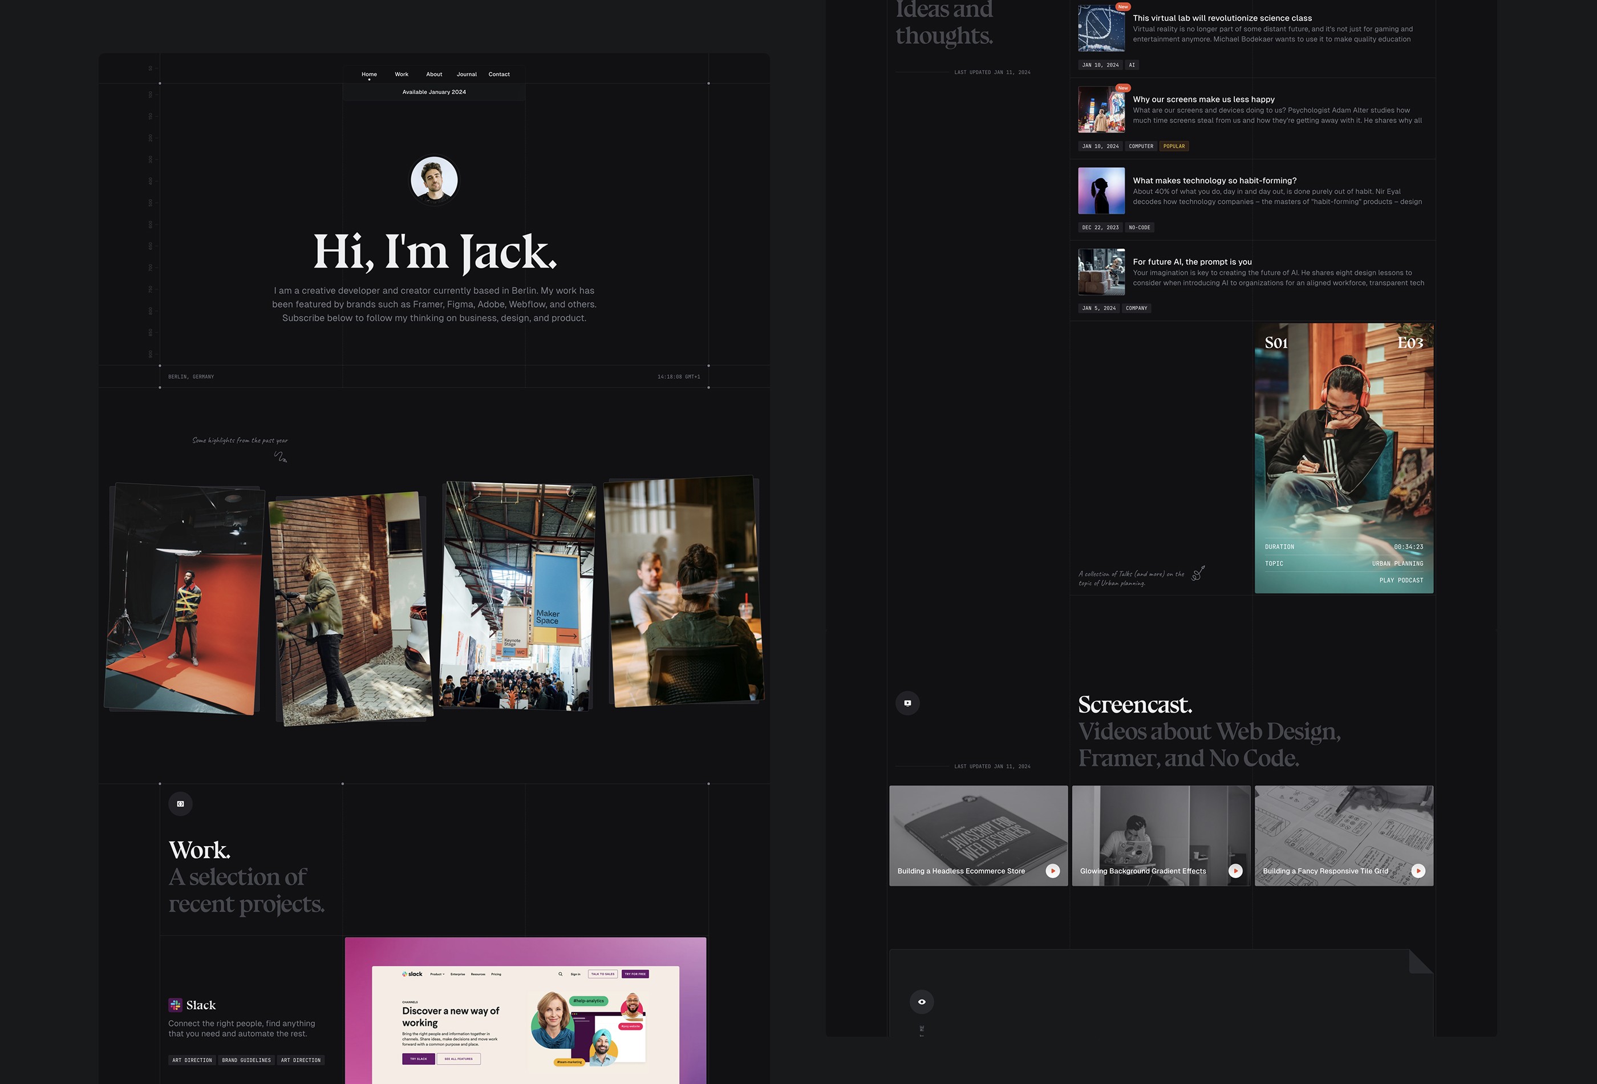Click the code icon above the Work heading

(x=181, y=803)
